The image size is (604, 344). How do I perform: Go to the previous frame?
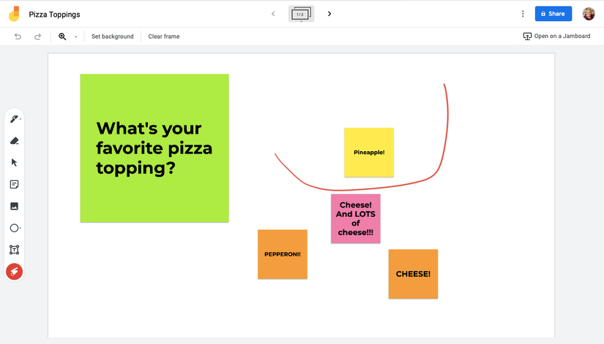[273, 14]
